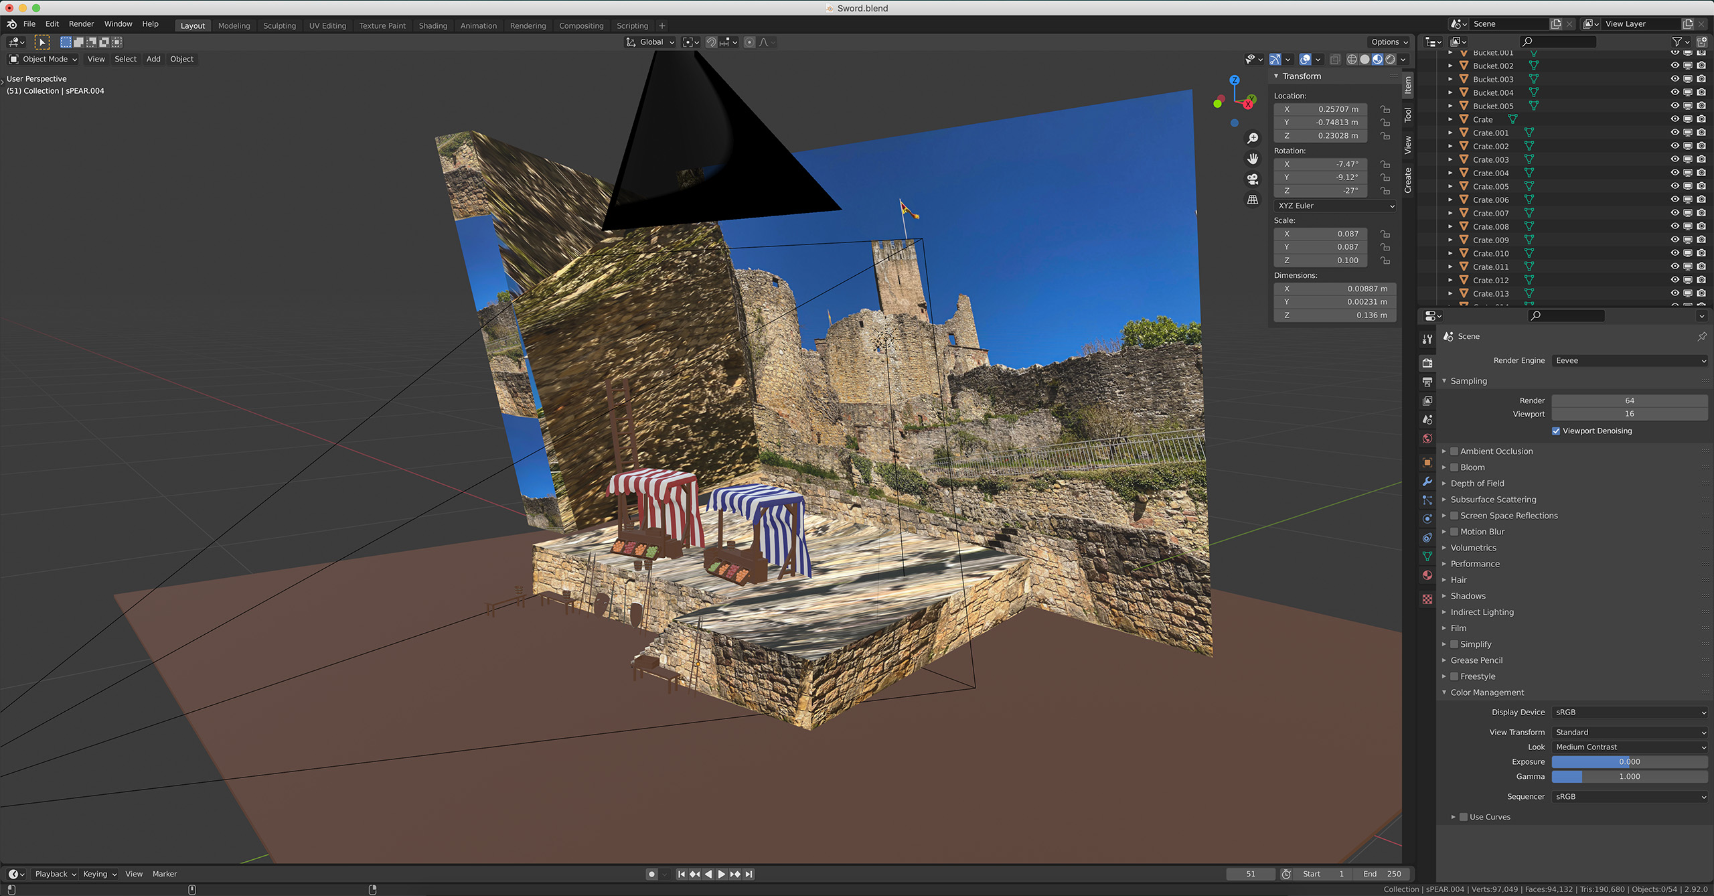1714x896 pixels.
Task: Click the Select Box tool icon
Action: tap(42, 42)
